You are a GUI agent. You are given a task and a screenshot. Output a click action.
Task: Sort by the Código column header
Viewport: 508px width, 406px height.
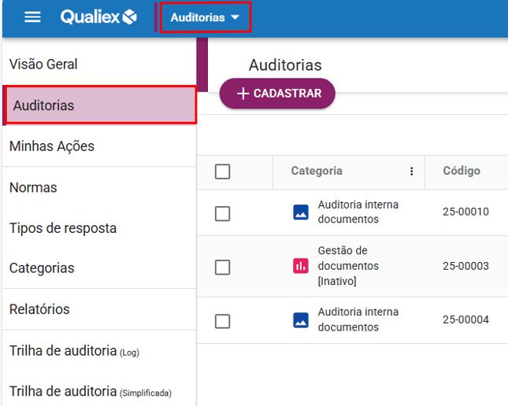click(461, 172)
